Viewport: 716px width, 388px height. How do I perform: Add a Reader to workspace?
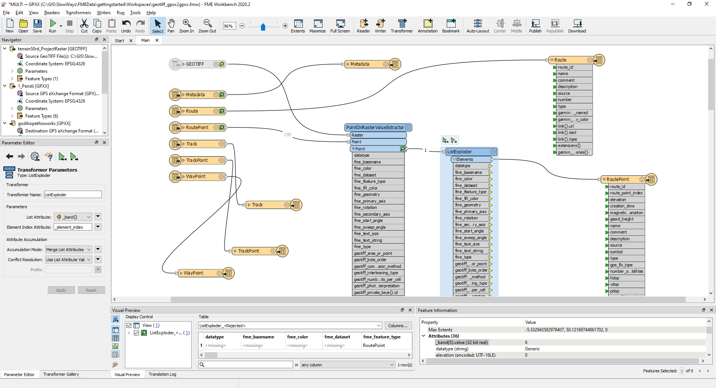pos(363,26)
